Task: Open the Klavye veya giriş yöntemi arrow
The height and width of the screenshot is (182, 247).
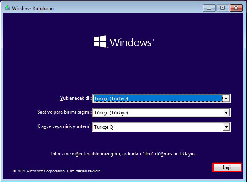Action: 226,127
